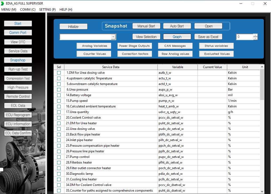Click the Manual Start snapshot button
The height and width of the screenshot is (194, 271).
146,26
